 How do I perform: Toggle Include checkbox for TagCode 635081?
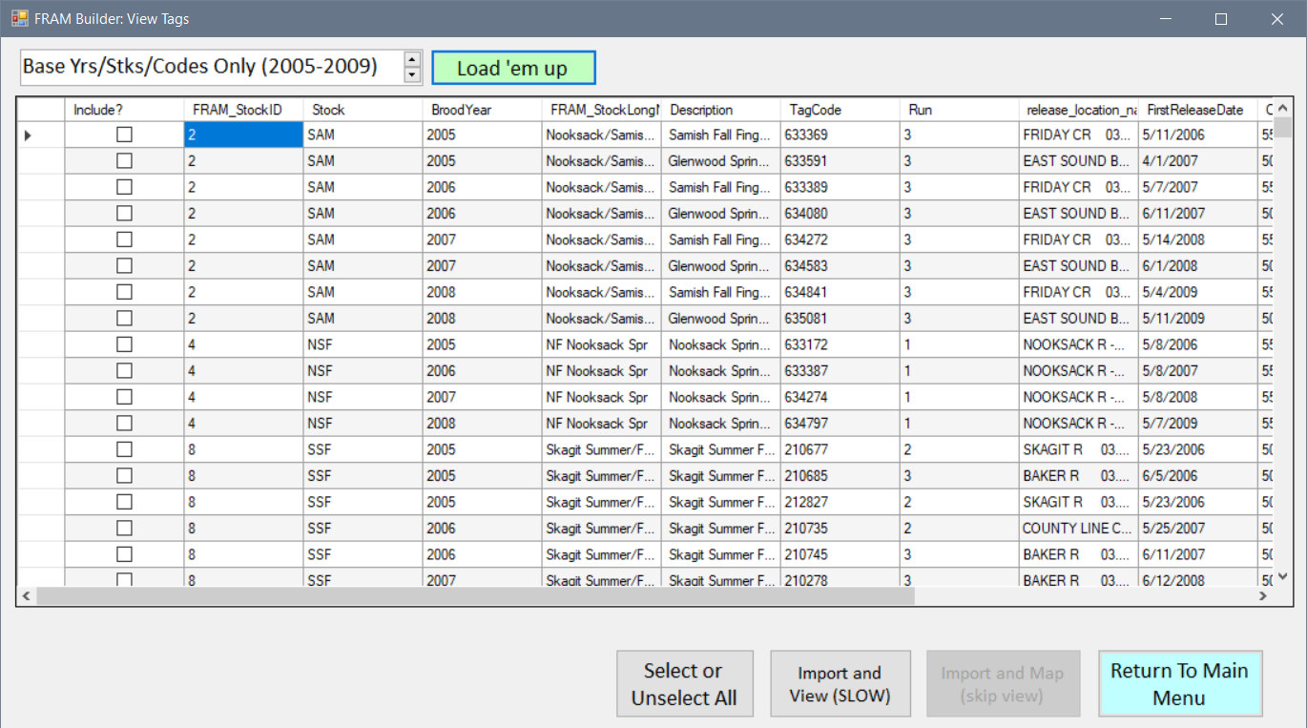(124, 319)
